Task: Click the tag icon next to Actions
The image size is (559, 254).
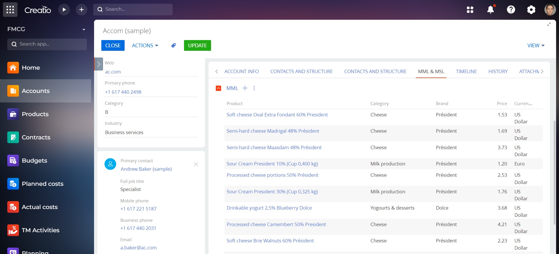Action: click(x=174, y=46)
